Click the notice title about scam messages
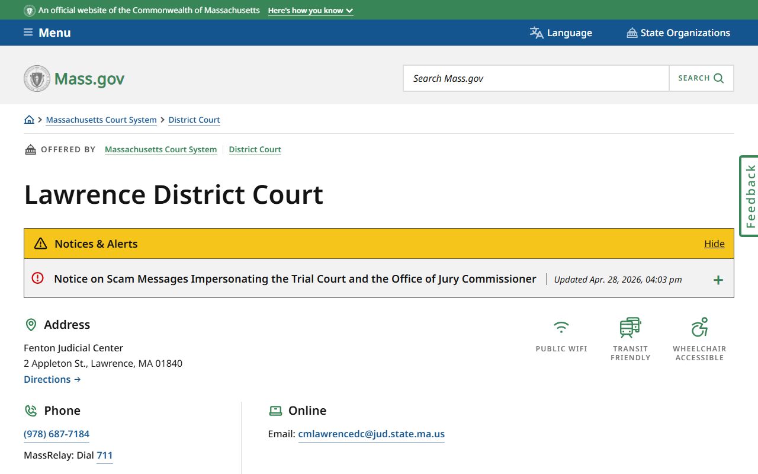The height and width of the screenshot is (474, 758). [295, 278]
